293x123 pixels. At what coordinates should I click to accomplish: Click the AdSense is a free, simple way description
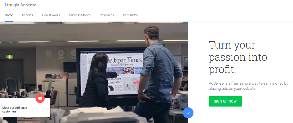point(249,86)
